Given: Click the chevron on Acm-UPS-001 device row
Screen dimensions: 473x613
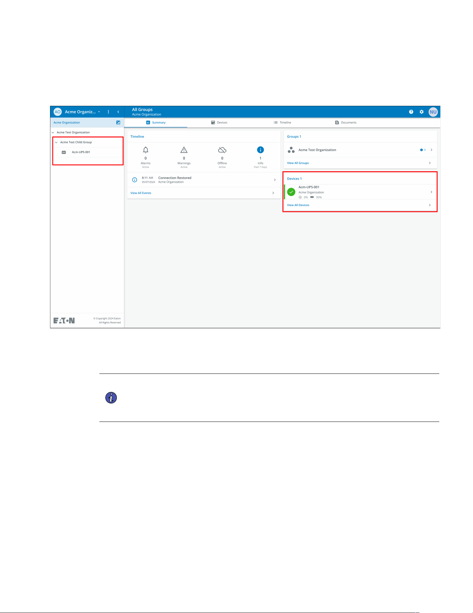Looking at the screenshot, I should click(x=431, y=192).
